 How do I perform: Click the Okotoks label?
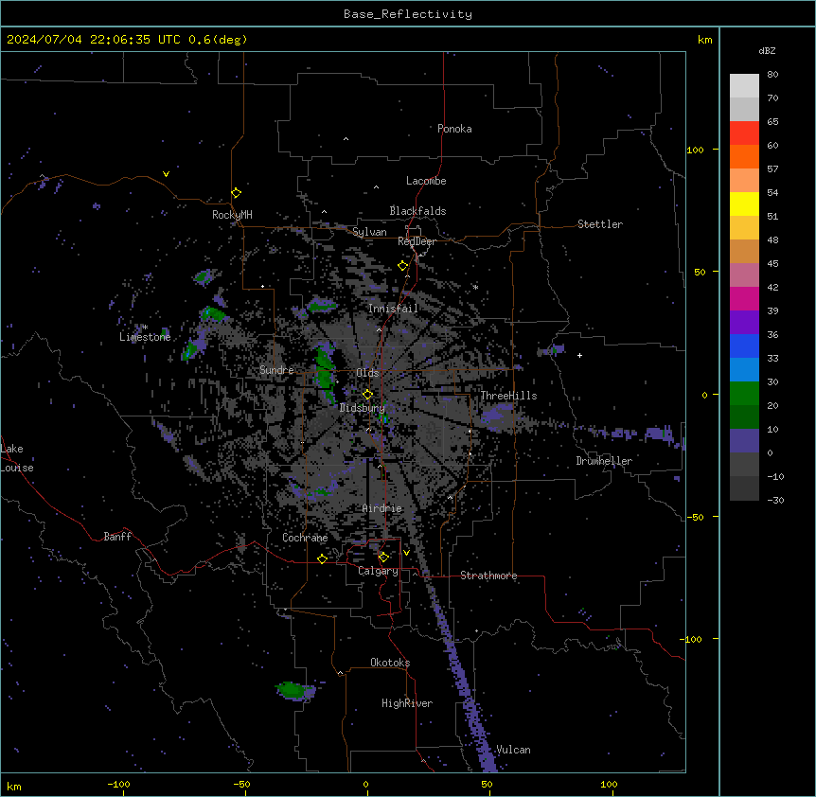(390, 663)
